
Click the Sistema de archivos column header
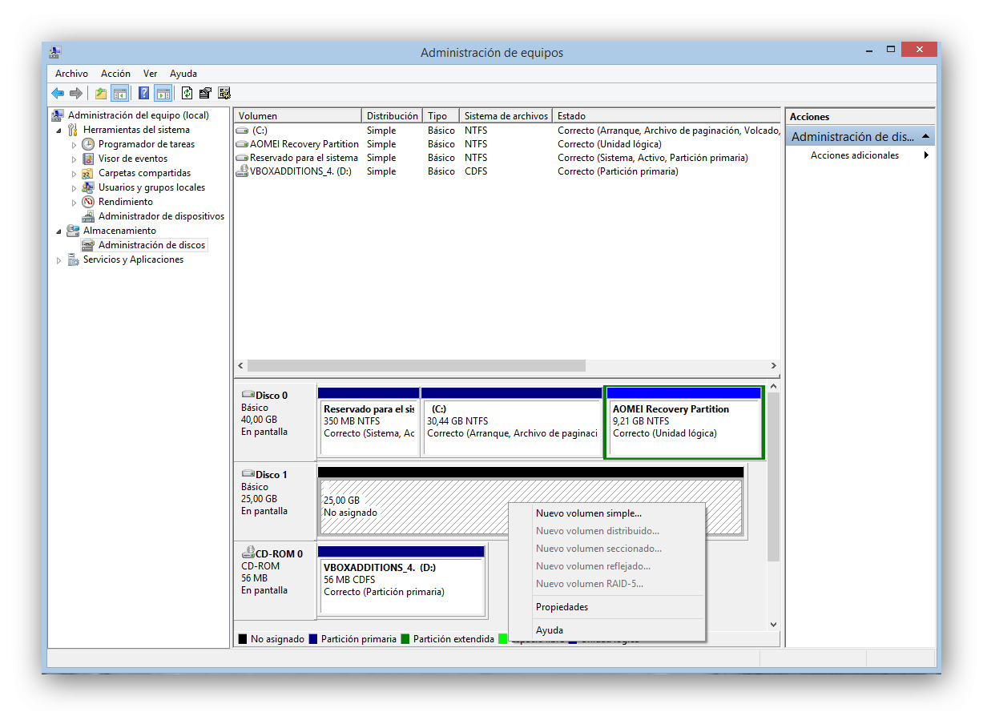[506, 116]
